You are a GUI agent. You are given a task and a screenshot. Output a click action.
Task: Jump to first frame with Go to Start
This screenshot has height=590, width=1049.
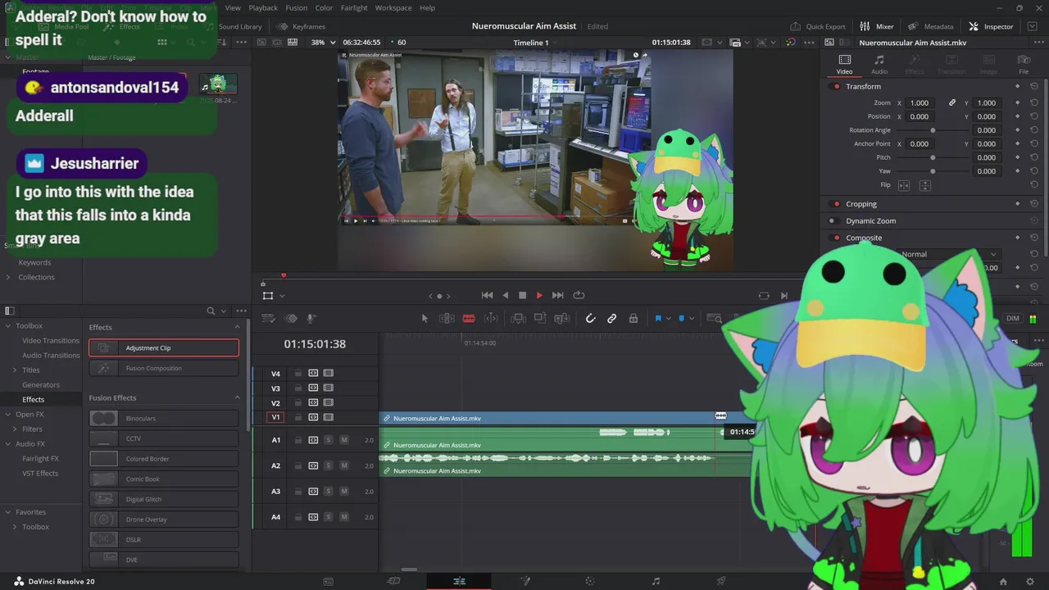click(x=487, y=295)
